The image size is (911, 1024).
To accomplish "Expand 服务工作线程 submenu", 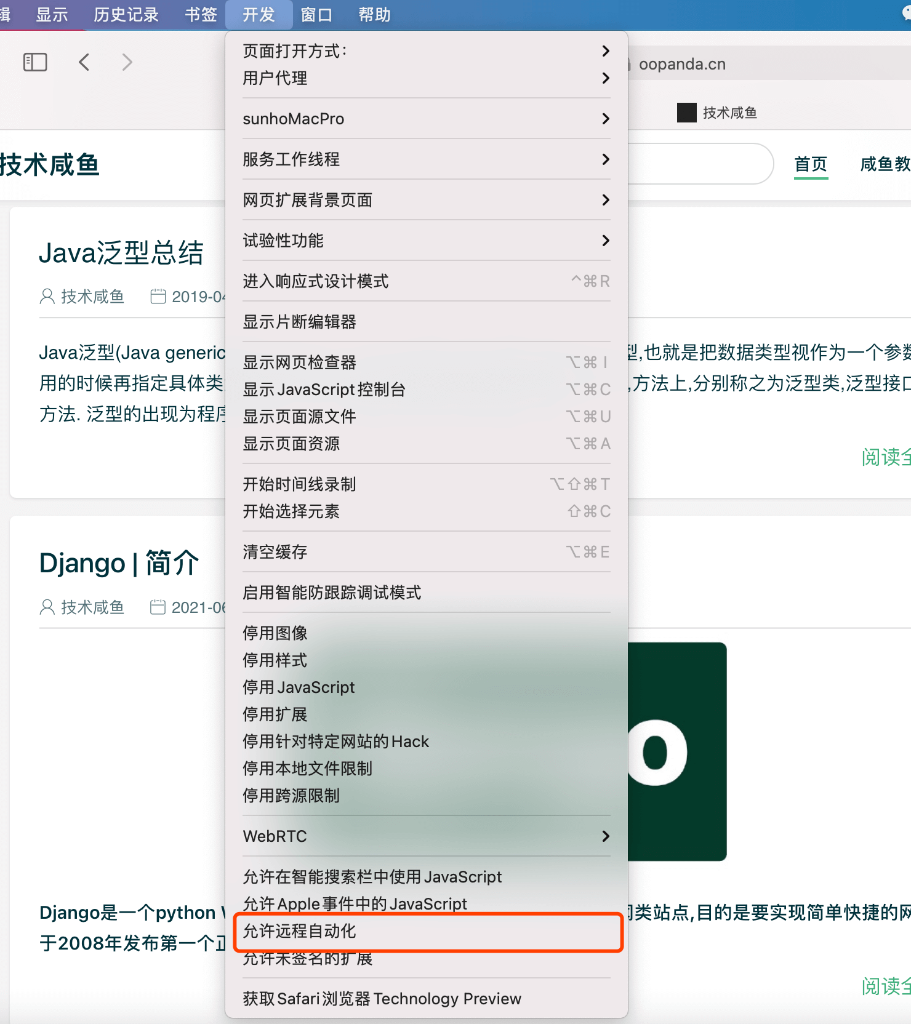I will coord(427,159).
